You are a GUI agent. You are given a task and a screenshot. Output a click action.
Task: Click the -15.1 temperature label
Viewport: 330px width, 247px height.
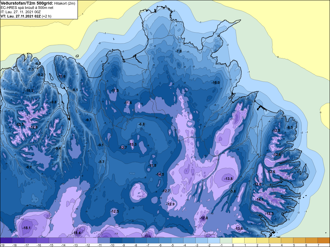tap(26, 228)
